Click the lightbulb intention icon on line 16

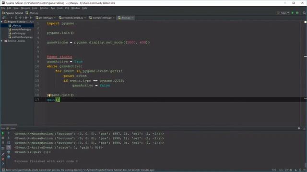point(49,96)
